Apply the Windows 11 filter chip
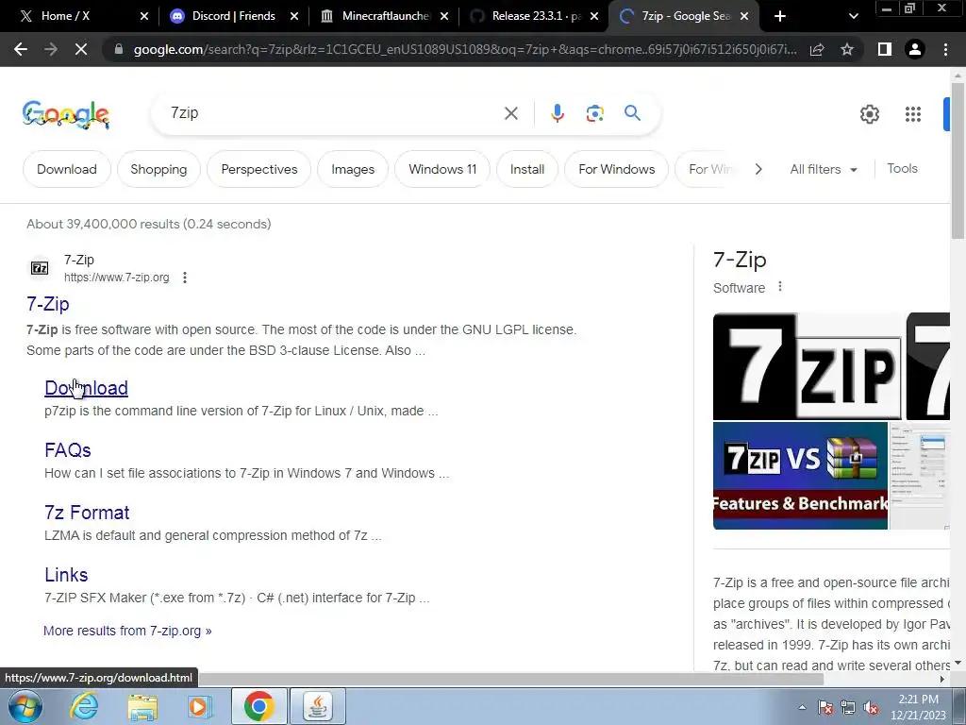Viewport: 966px width, 725px height. tap(442, 169)
